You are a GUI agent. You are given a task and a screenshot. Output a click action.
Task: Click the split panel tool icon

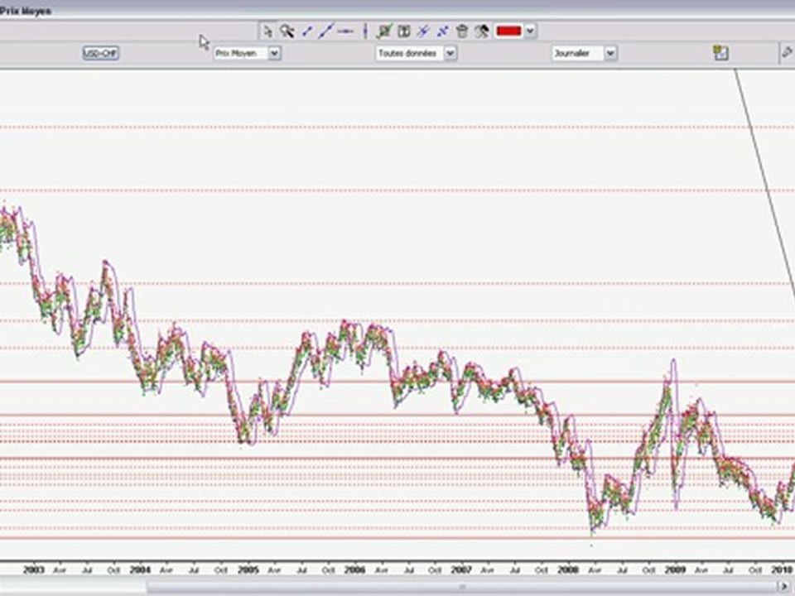click(x=404, y=31)
